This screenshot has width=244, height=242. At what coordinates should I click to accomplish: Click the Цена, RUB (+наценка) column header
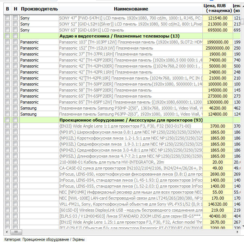[x=218, y=8]
